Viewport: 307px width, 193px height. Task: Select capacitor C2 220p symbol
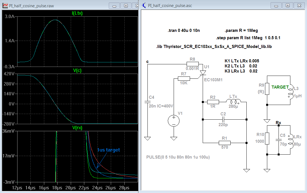[223, 119]
